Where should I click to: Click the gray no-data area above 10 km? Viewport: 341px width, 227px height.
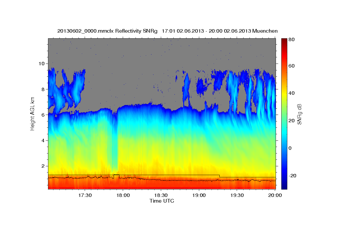tap(162, 51)
